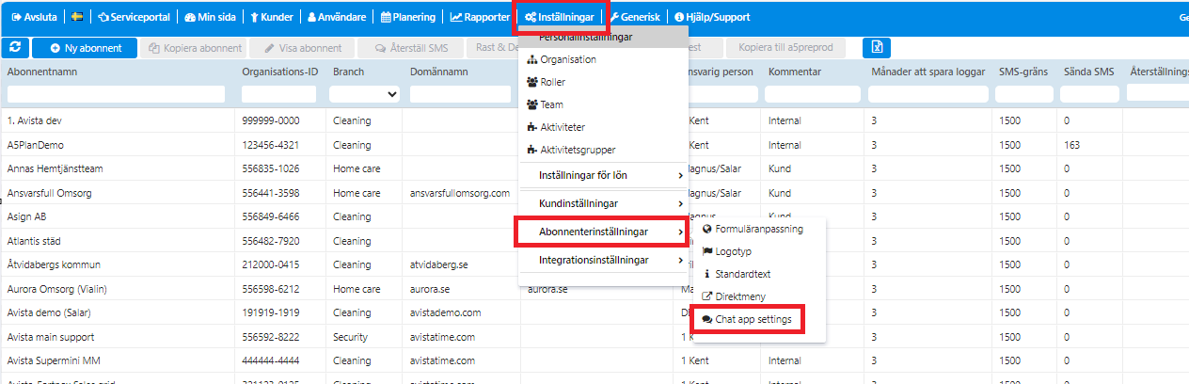Image resolution: width=1189 pixels, height=384 pixels.
Task: Click the Återställ SMS button
Action: (x=412, y=47)
